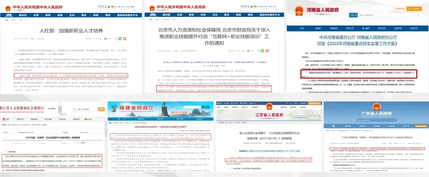Open 网上服务 in Henan navigation bar
Viewport: 429px width, 177px height.
pyautogui.click(x=366, y=29)
